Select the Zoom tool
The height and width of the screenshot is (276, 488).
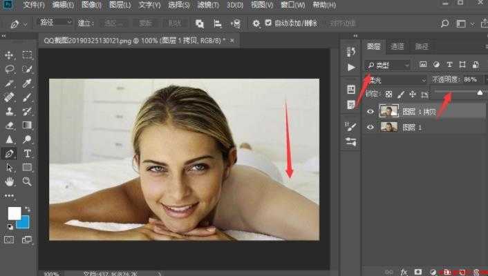pos(27,181)
